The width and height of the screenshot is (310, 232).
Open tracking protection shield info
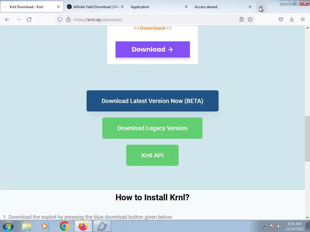(60, 19)
